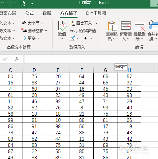
Task: Click cell with value 22 in column D
Action: pos(34,151)
